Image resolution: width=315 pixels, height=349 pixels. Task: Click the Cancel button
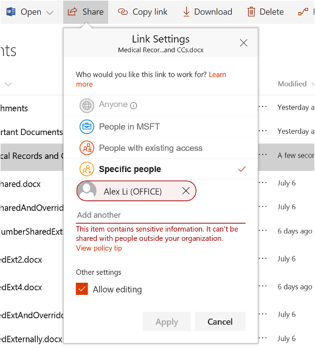pos(220,322)
